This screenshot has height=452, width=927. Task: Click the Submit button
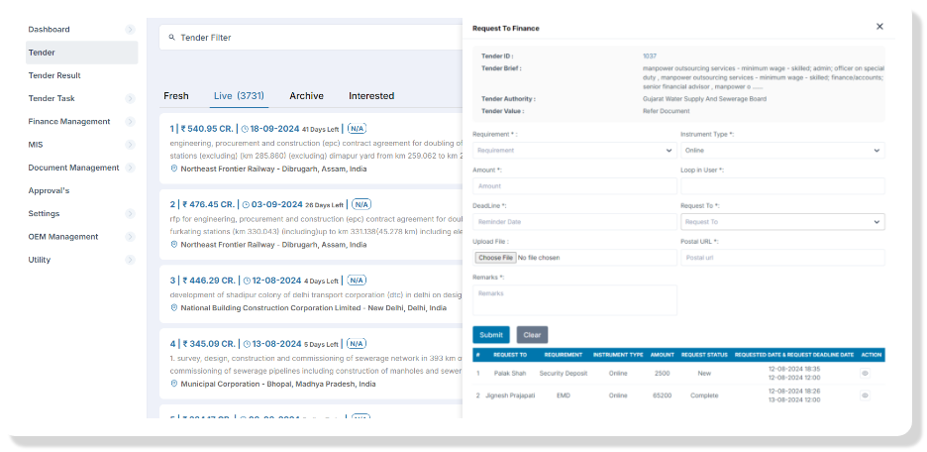491,335
